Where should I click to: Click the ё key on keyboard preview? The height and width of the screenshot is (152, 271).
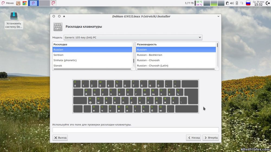(x=77, y=84)
